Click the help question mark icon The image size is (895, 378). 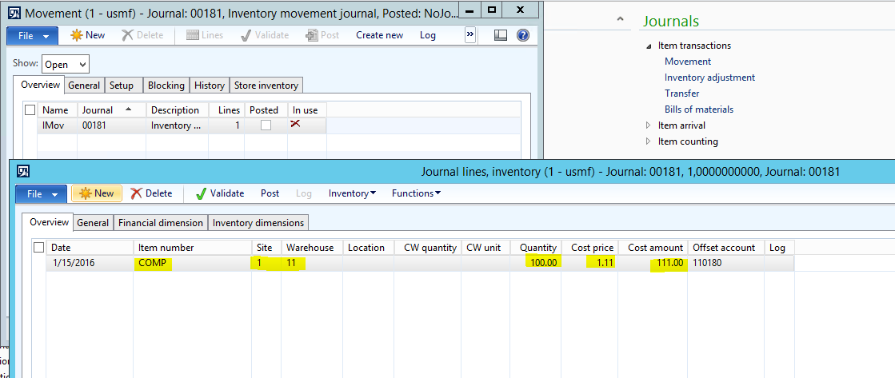pos(523,35)
